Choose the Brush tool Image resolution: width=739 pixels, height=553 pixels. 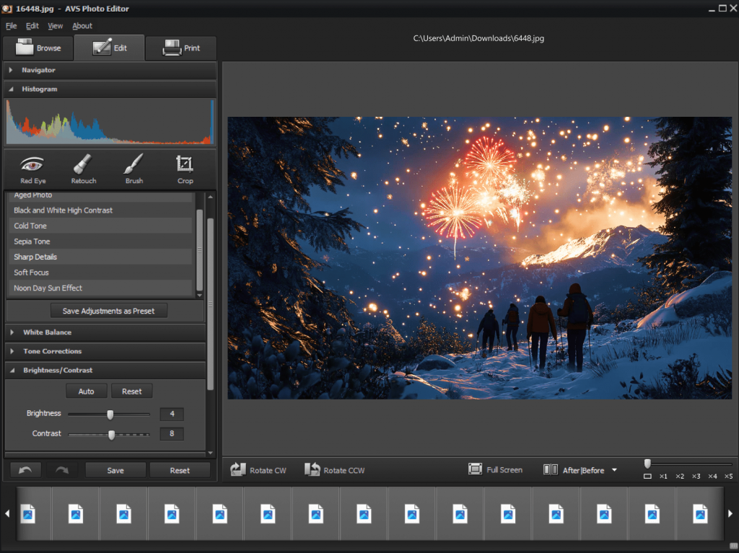click(134, 169)
